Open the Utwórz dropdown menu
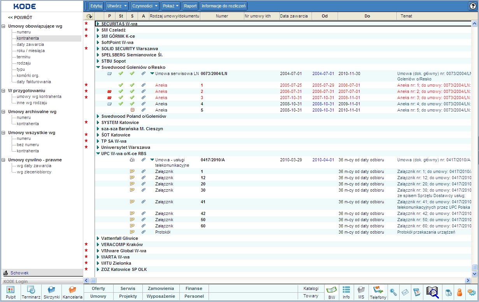Image resolution: width=479 pixels, height=302 pixels. coord(117,6)
